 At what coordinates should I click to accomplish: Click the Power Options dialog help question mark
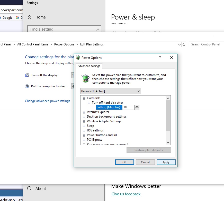(x=160, y=58)
